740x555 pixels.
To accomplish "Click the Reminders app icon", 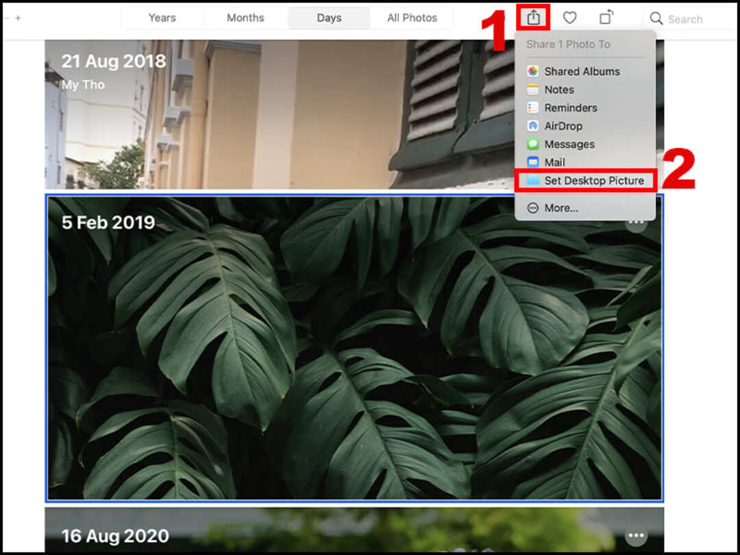I will (533, 108).
